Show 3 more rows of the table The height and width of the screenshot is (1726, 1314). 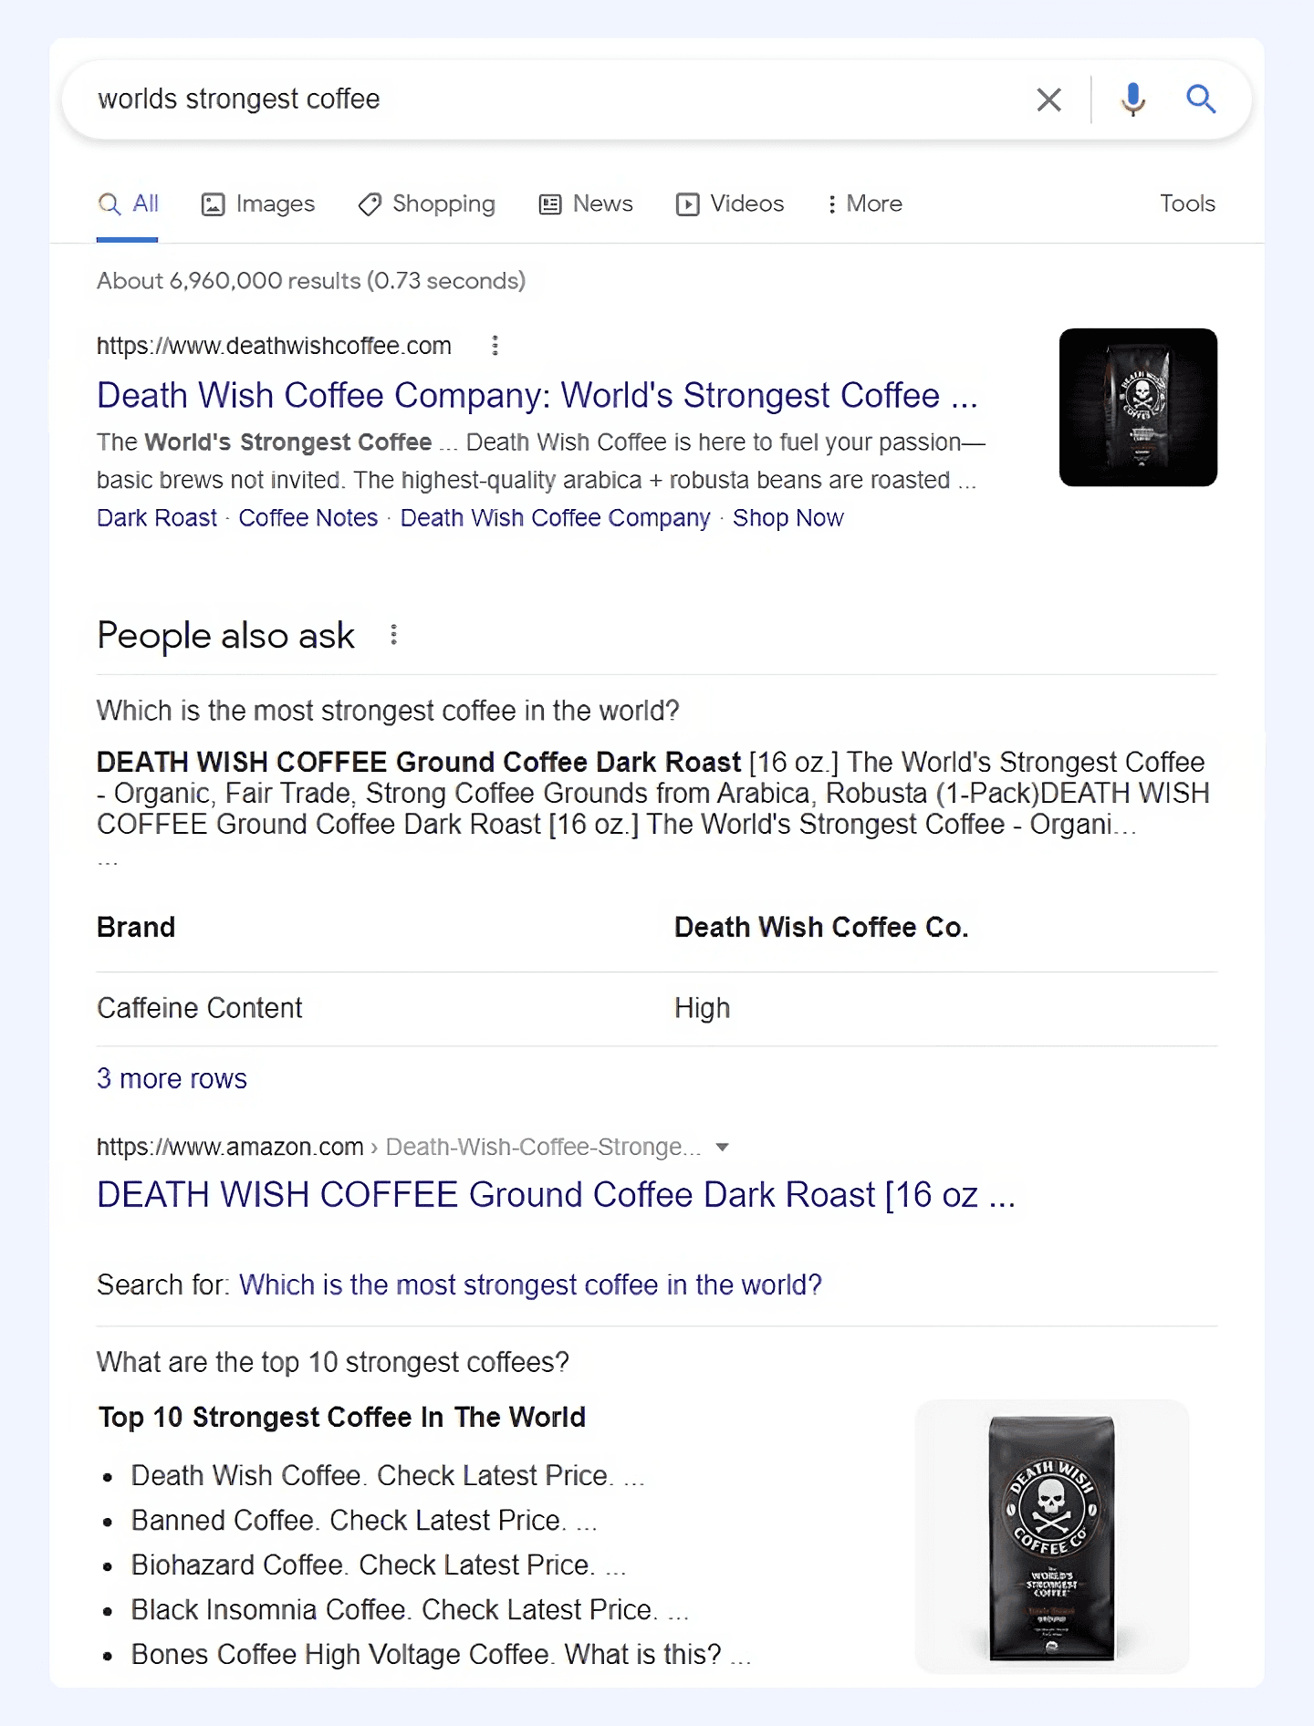click(x=172, y=1079)
